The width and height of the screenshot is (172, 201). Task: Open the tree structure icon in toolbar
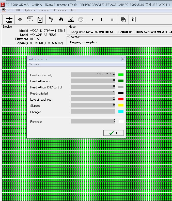tap(51, 20)
